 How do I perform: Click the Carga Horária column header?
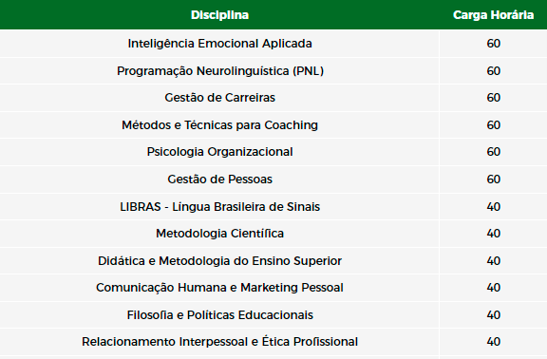coord(493,15)
